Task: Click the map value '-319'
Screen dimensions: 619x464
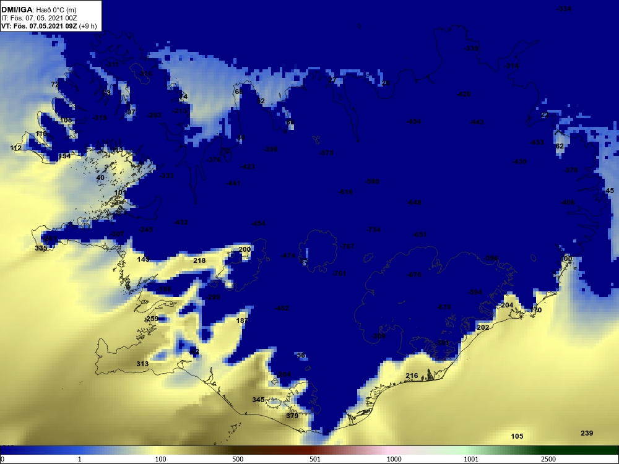Action: tap(100, 118)
